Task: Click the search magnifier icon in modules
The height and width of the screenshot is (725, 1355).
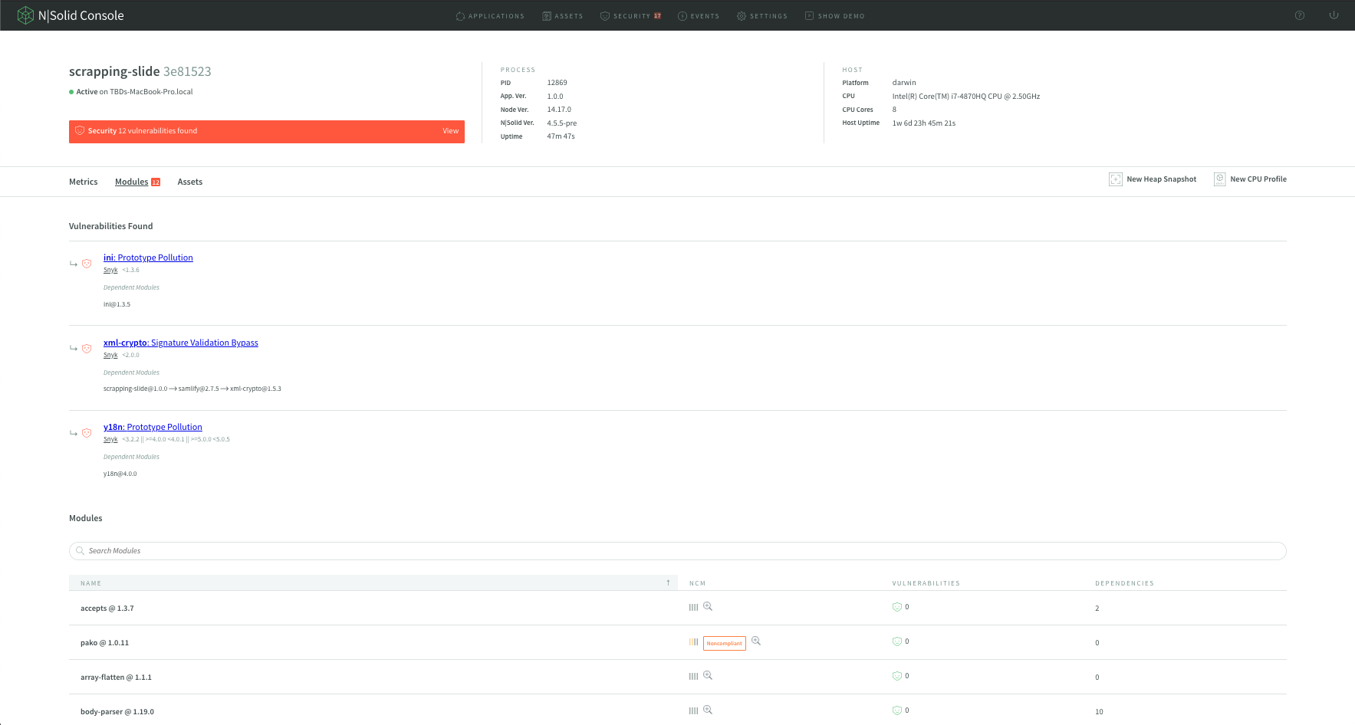Action: click(x=80, y=551)
